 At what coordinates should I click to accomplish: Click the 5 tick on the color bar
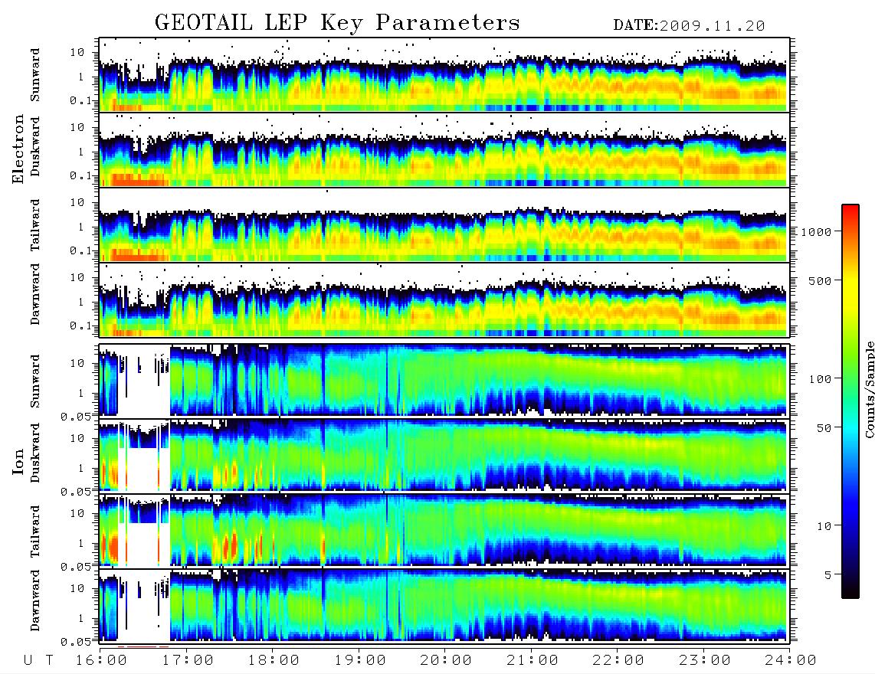[x=828, y=574]
